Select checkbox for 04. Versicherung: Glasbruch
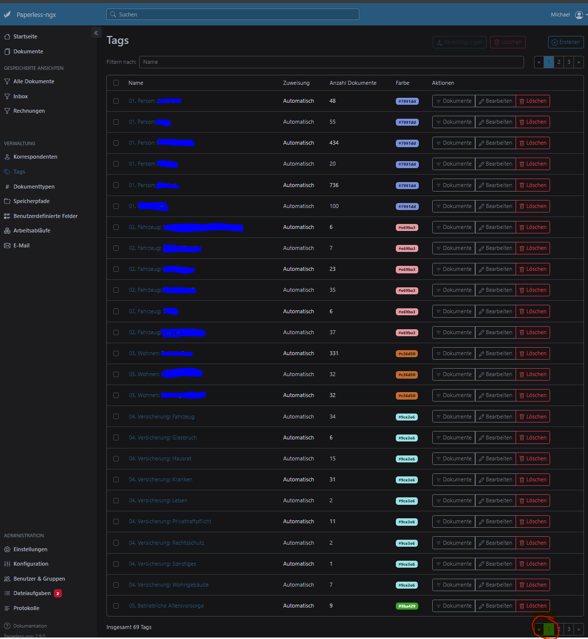Screen dimensions: 588x639 (116, 437)
